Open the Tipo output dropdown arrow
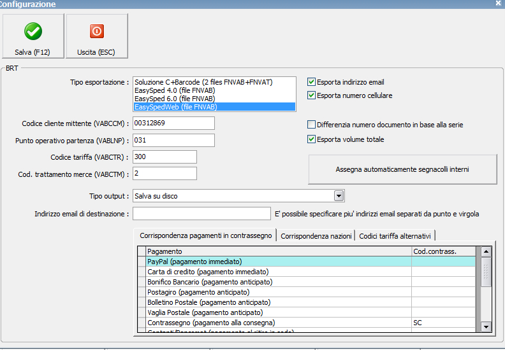This screenshot has width=505, height=350. point(339,196)
